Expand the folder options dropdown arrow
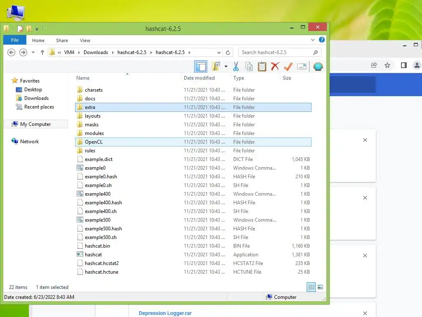The height and width of the screenshot is (317, 422). pos(226,66)
